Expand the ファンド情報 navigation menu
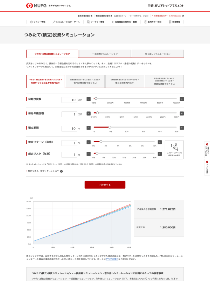This screenshot has height=281, width=210. tap(38, 22)
